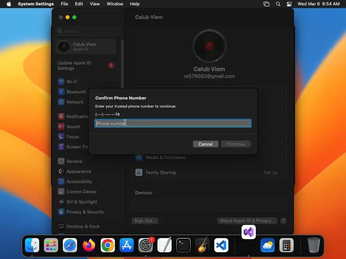Image resolution: width=346 pixels, height=259 pixels.
Task: Open the Privacy & Security hand icon
Action: [x=61, y=212]
